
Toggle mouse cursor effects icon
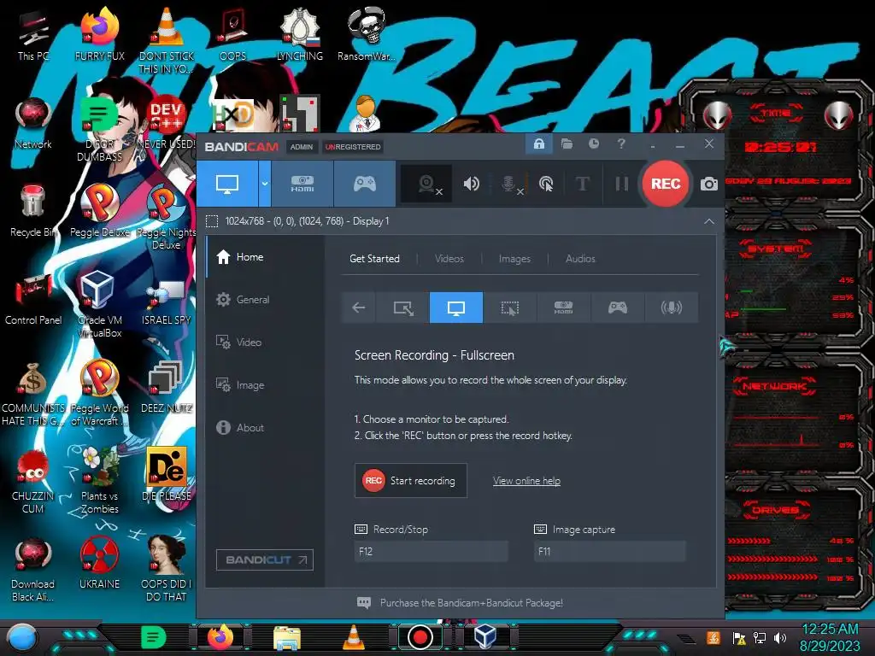pyautogui.click(x=546, y=184)
